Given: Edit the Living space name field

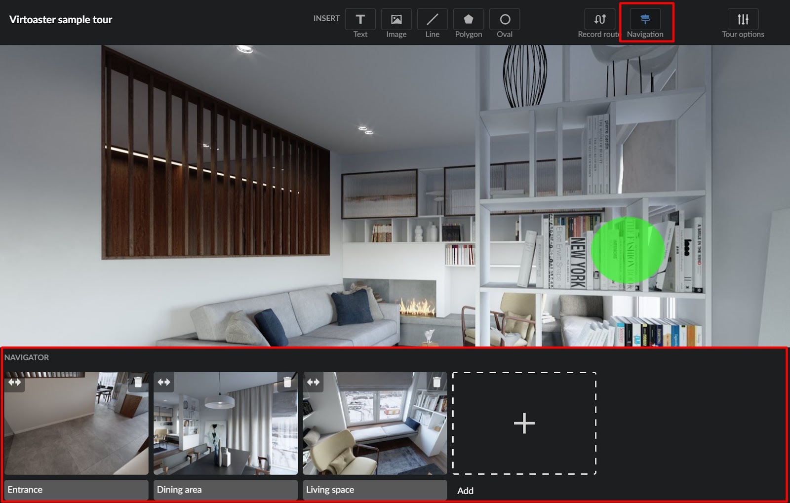Looking at the screenshot, I should tap(375, 490).
